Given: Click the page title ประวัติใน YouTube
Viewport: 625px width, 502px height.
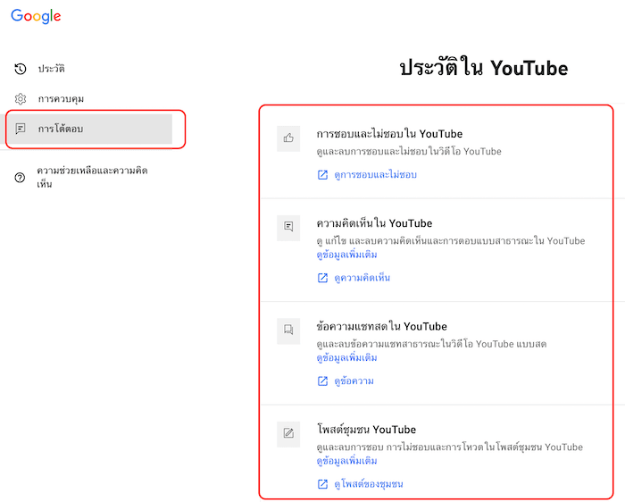Looking at the screenshot, I should 484,67.
